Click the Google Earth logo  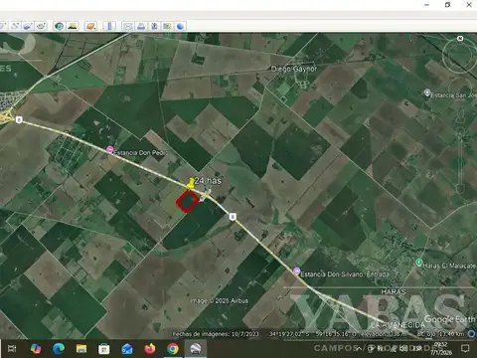449,319
